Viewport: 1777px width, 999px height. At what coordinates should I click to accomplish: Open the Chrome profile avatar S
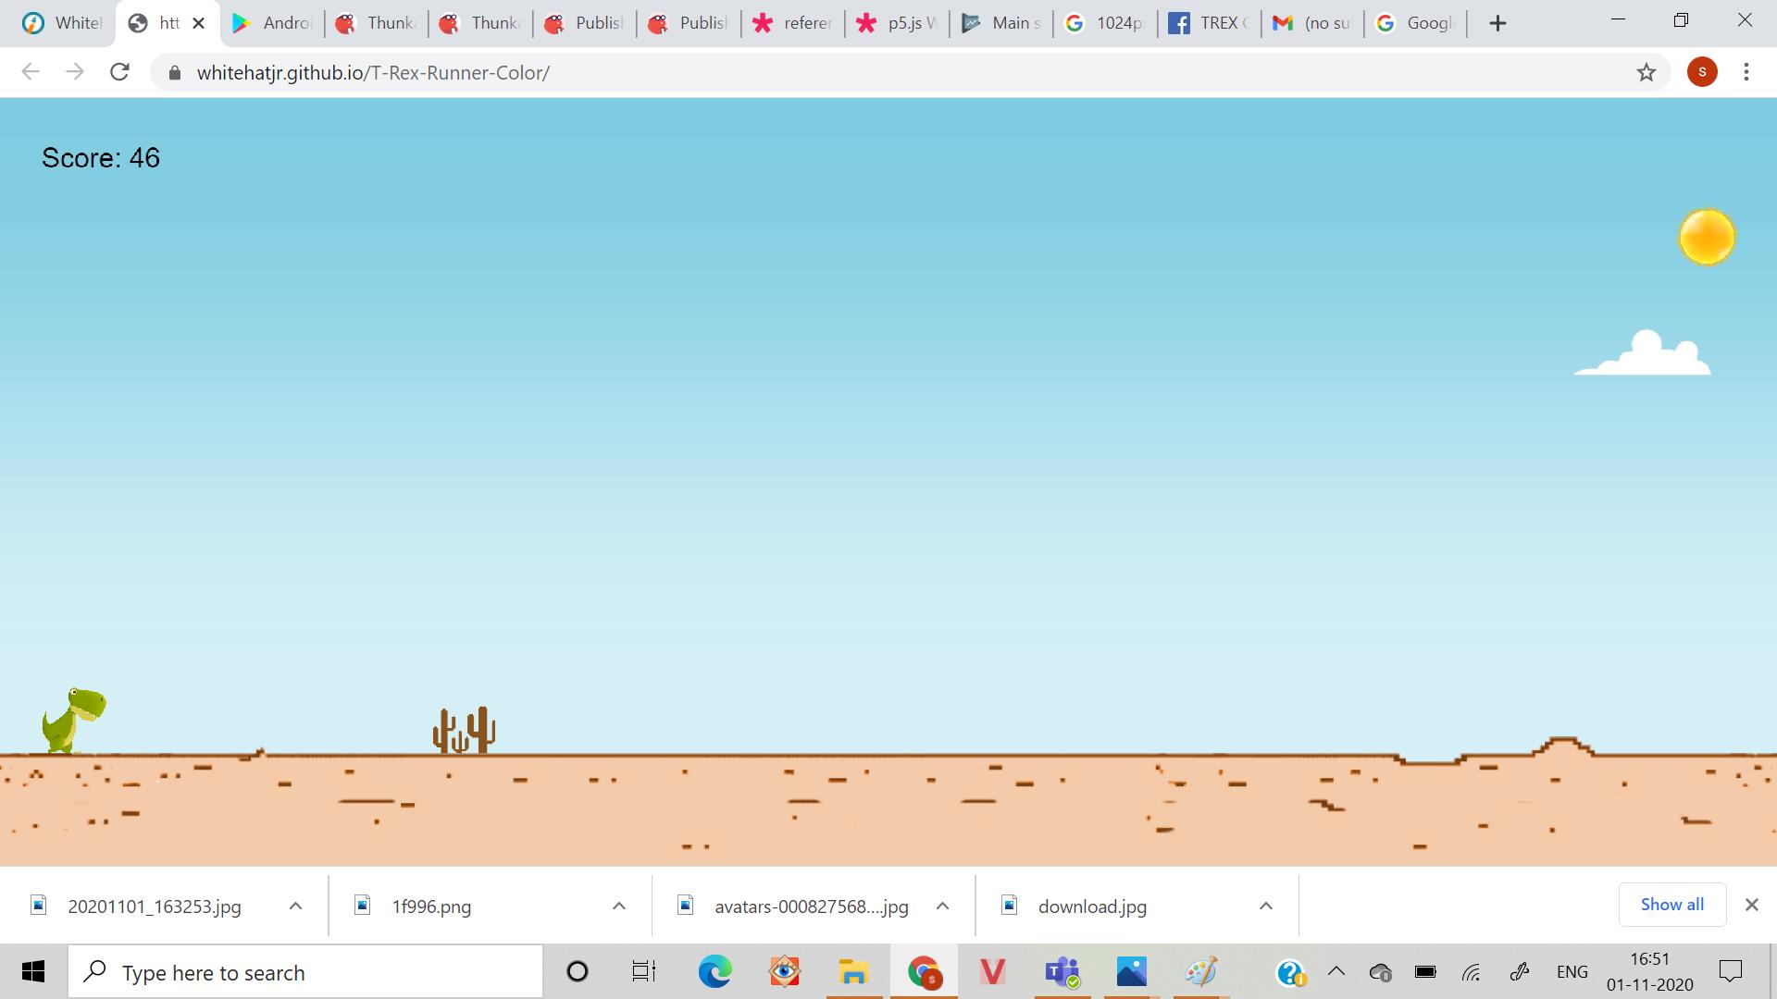click(1702, 72)
